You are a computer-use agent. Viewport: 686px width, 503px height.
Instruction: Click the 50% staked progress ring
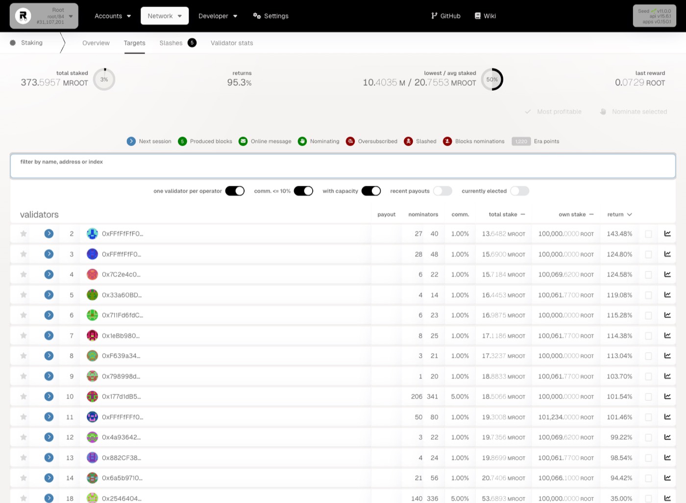(x=492, y=79)
